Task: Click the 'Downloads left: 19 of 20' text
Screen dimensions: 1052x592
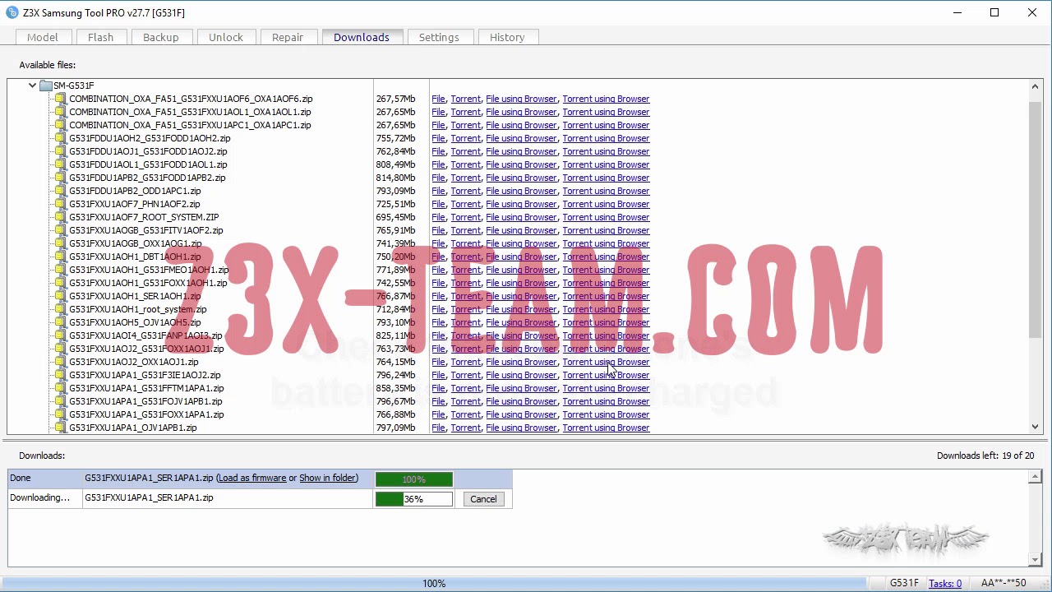Action: [985, 456]
